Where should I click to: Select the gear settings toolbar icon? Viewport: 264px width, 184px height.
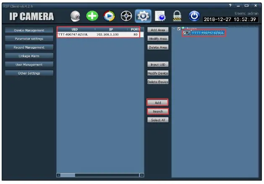(x=143, y=16)
